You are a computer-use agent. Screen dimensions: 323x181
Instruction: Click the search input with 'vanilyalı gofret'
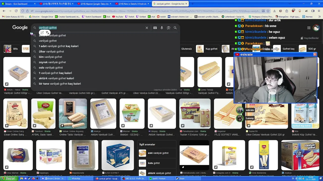click(x=91, y=28)
